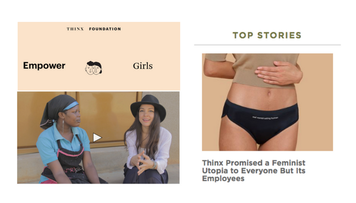The image size is (356, 203).
Task: Click the word Employees in headline
Action: [223, 179]
